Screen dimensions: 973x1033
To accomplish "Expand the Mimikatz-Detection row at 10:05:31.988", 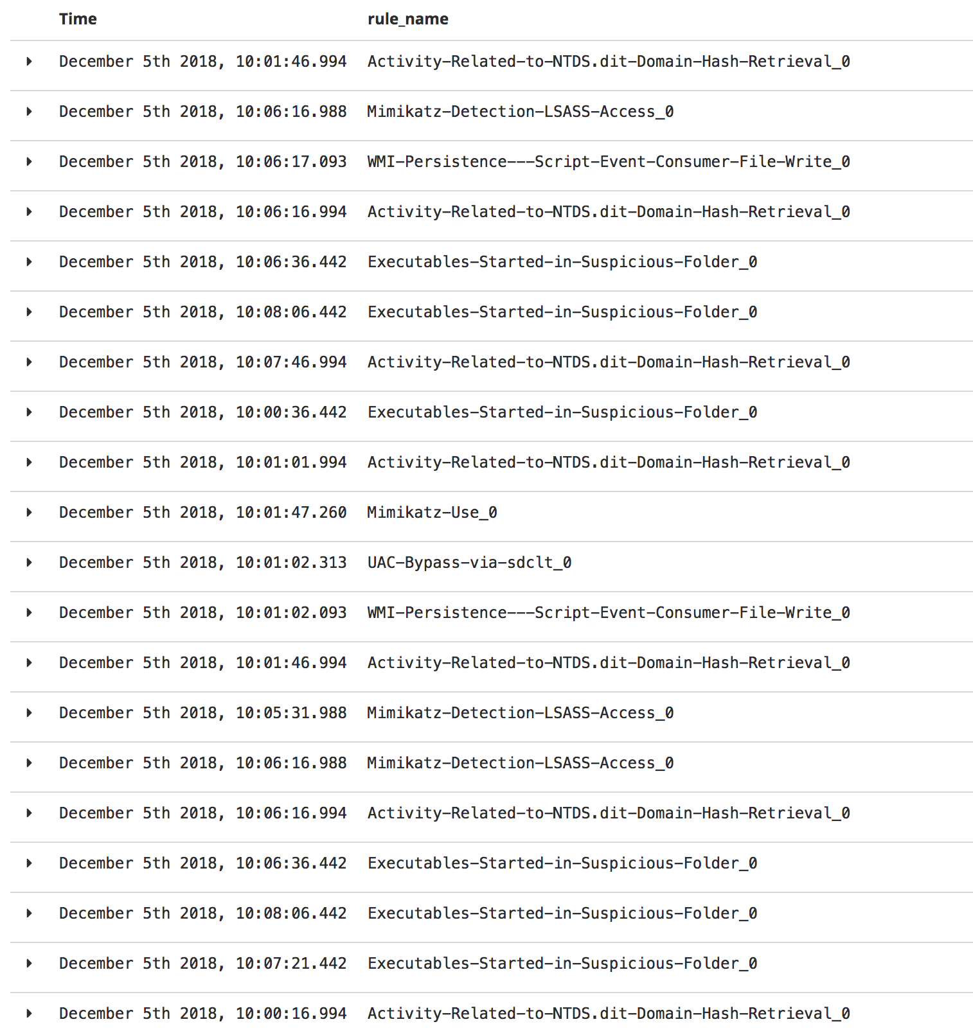I will tap(29, 712).
